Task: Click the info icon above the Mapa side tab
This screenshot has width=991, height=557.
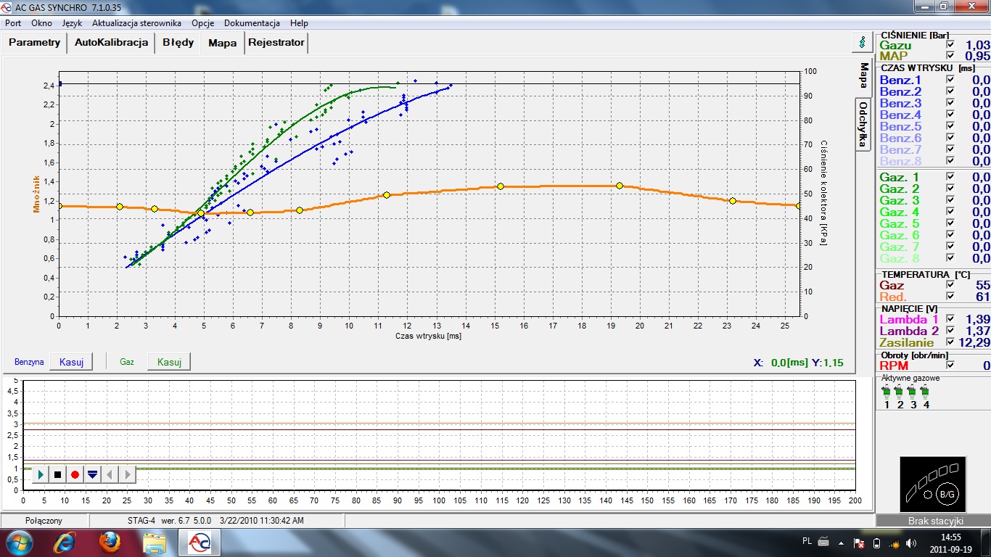Action: [862, 42]
